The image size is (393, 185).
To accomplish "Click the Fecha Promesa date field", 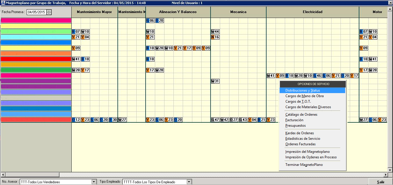I will [x=36, y=12].
